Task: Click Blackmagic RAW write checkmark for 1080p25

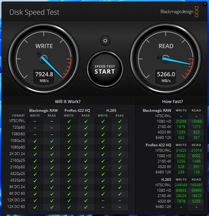Action: click(35, 141)
